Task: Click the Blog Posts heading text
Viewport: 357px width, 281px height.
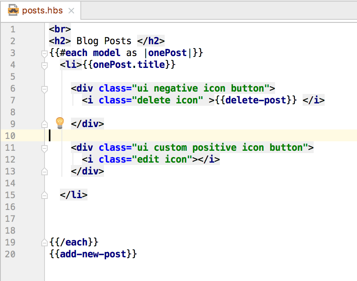Action: tap(104, 41)
